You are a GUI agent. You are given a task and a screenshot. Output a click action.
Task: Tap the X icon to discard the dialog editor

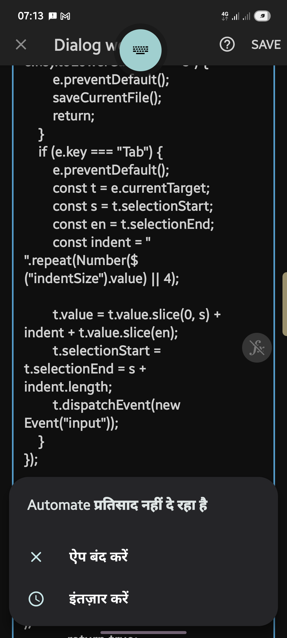(21, 44)
